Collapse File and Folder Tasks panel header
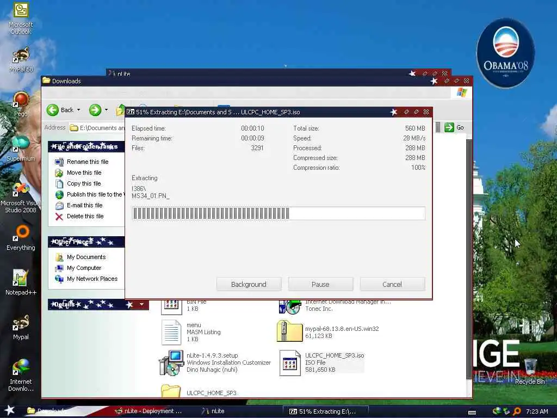 (x=86, y=146)
